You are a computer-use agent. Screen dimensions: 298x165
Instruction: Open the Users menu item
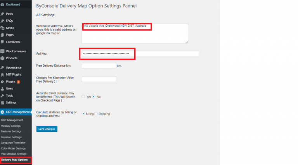point(9,88)
